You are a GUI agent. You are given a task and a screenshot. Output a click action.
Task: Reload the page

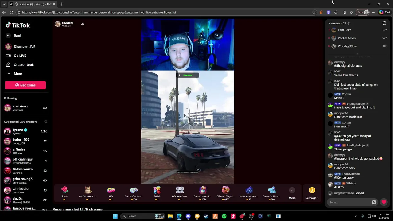coord(11,12)
